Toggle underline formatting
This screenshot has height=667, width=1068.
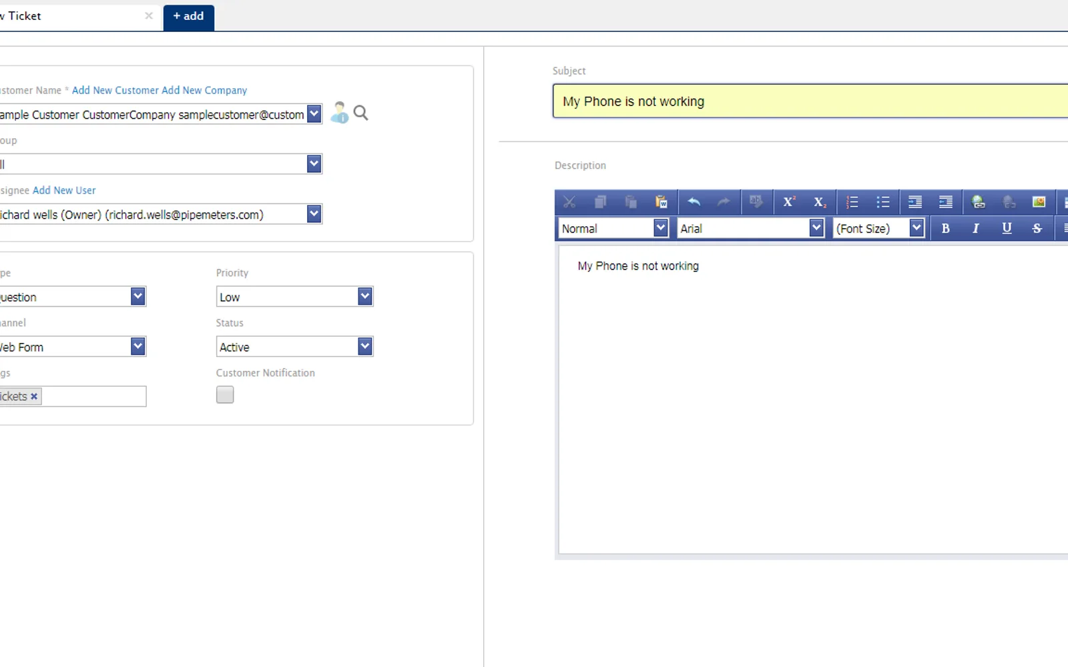[x=1007, y=229]
